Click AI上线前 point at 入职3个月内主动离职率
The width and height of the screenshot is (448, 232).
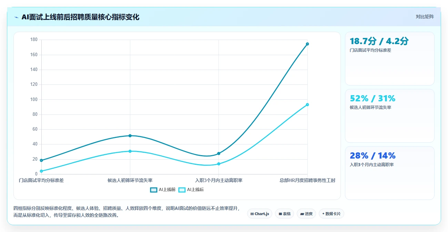[219, 153]
